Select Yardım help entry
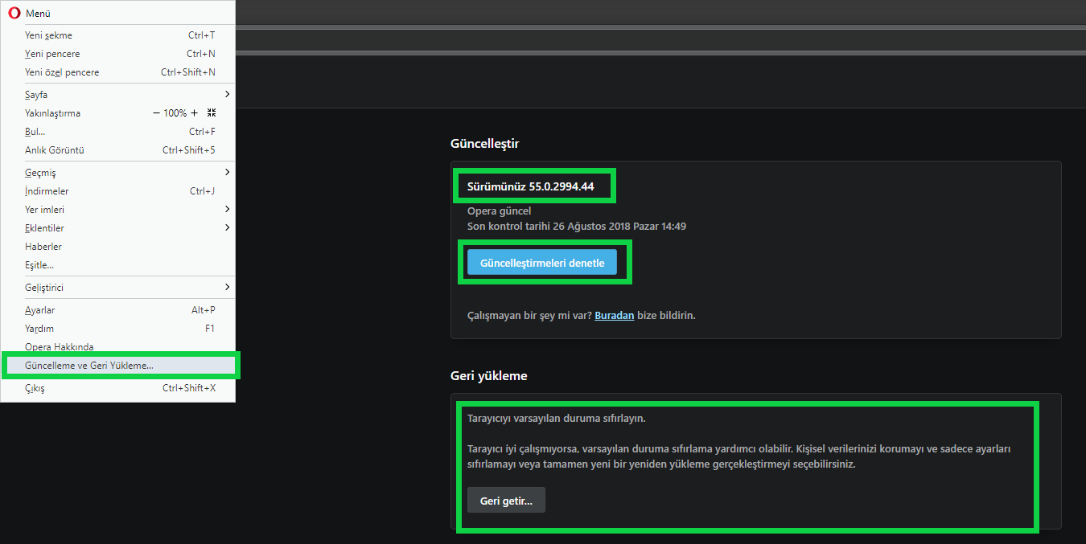The height and width of the screenshot is (544, 1086). click(x=117, y=329)
